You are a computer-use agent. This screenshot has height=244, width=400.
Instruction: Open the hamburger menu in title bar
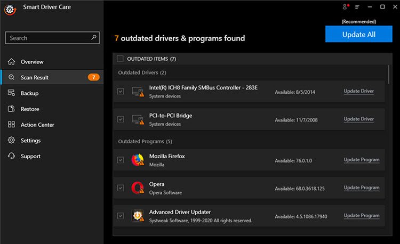(357, 7)
